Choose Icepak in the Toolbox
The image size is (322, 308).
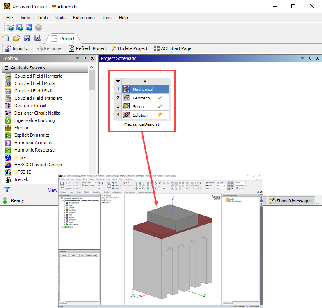(23, 179)
